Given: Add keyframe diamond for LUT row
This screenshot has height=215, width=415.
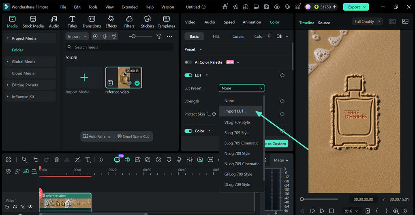Looking at the screenshot, I should point(282,75).
